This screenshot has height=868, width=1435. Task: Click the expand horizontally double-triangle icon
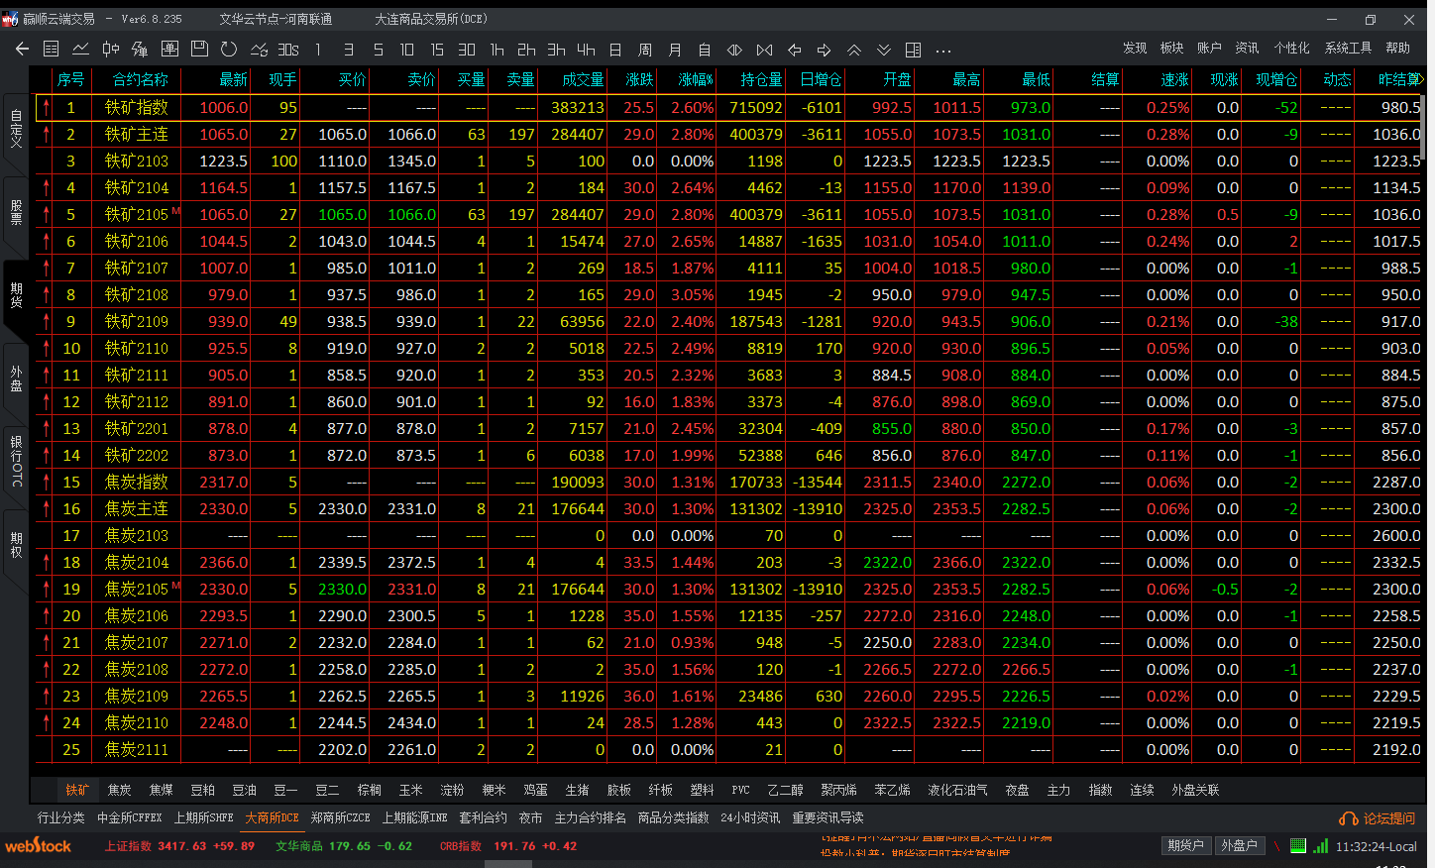[x=734, y=49]
